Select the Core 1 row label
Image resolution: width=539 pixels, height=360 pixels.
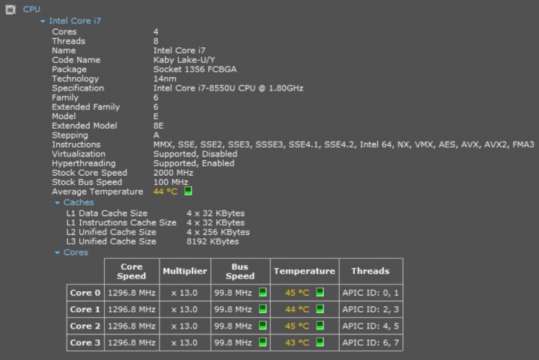pyautogui.click(x=85, y=309)
